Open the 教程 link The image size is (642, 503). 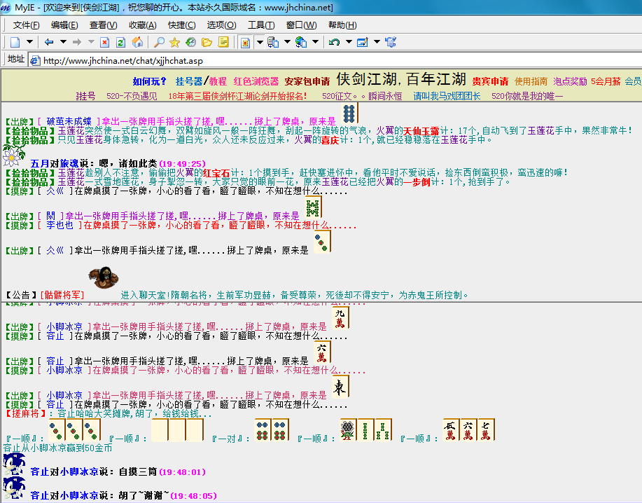[x=218, y=81]
